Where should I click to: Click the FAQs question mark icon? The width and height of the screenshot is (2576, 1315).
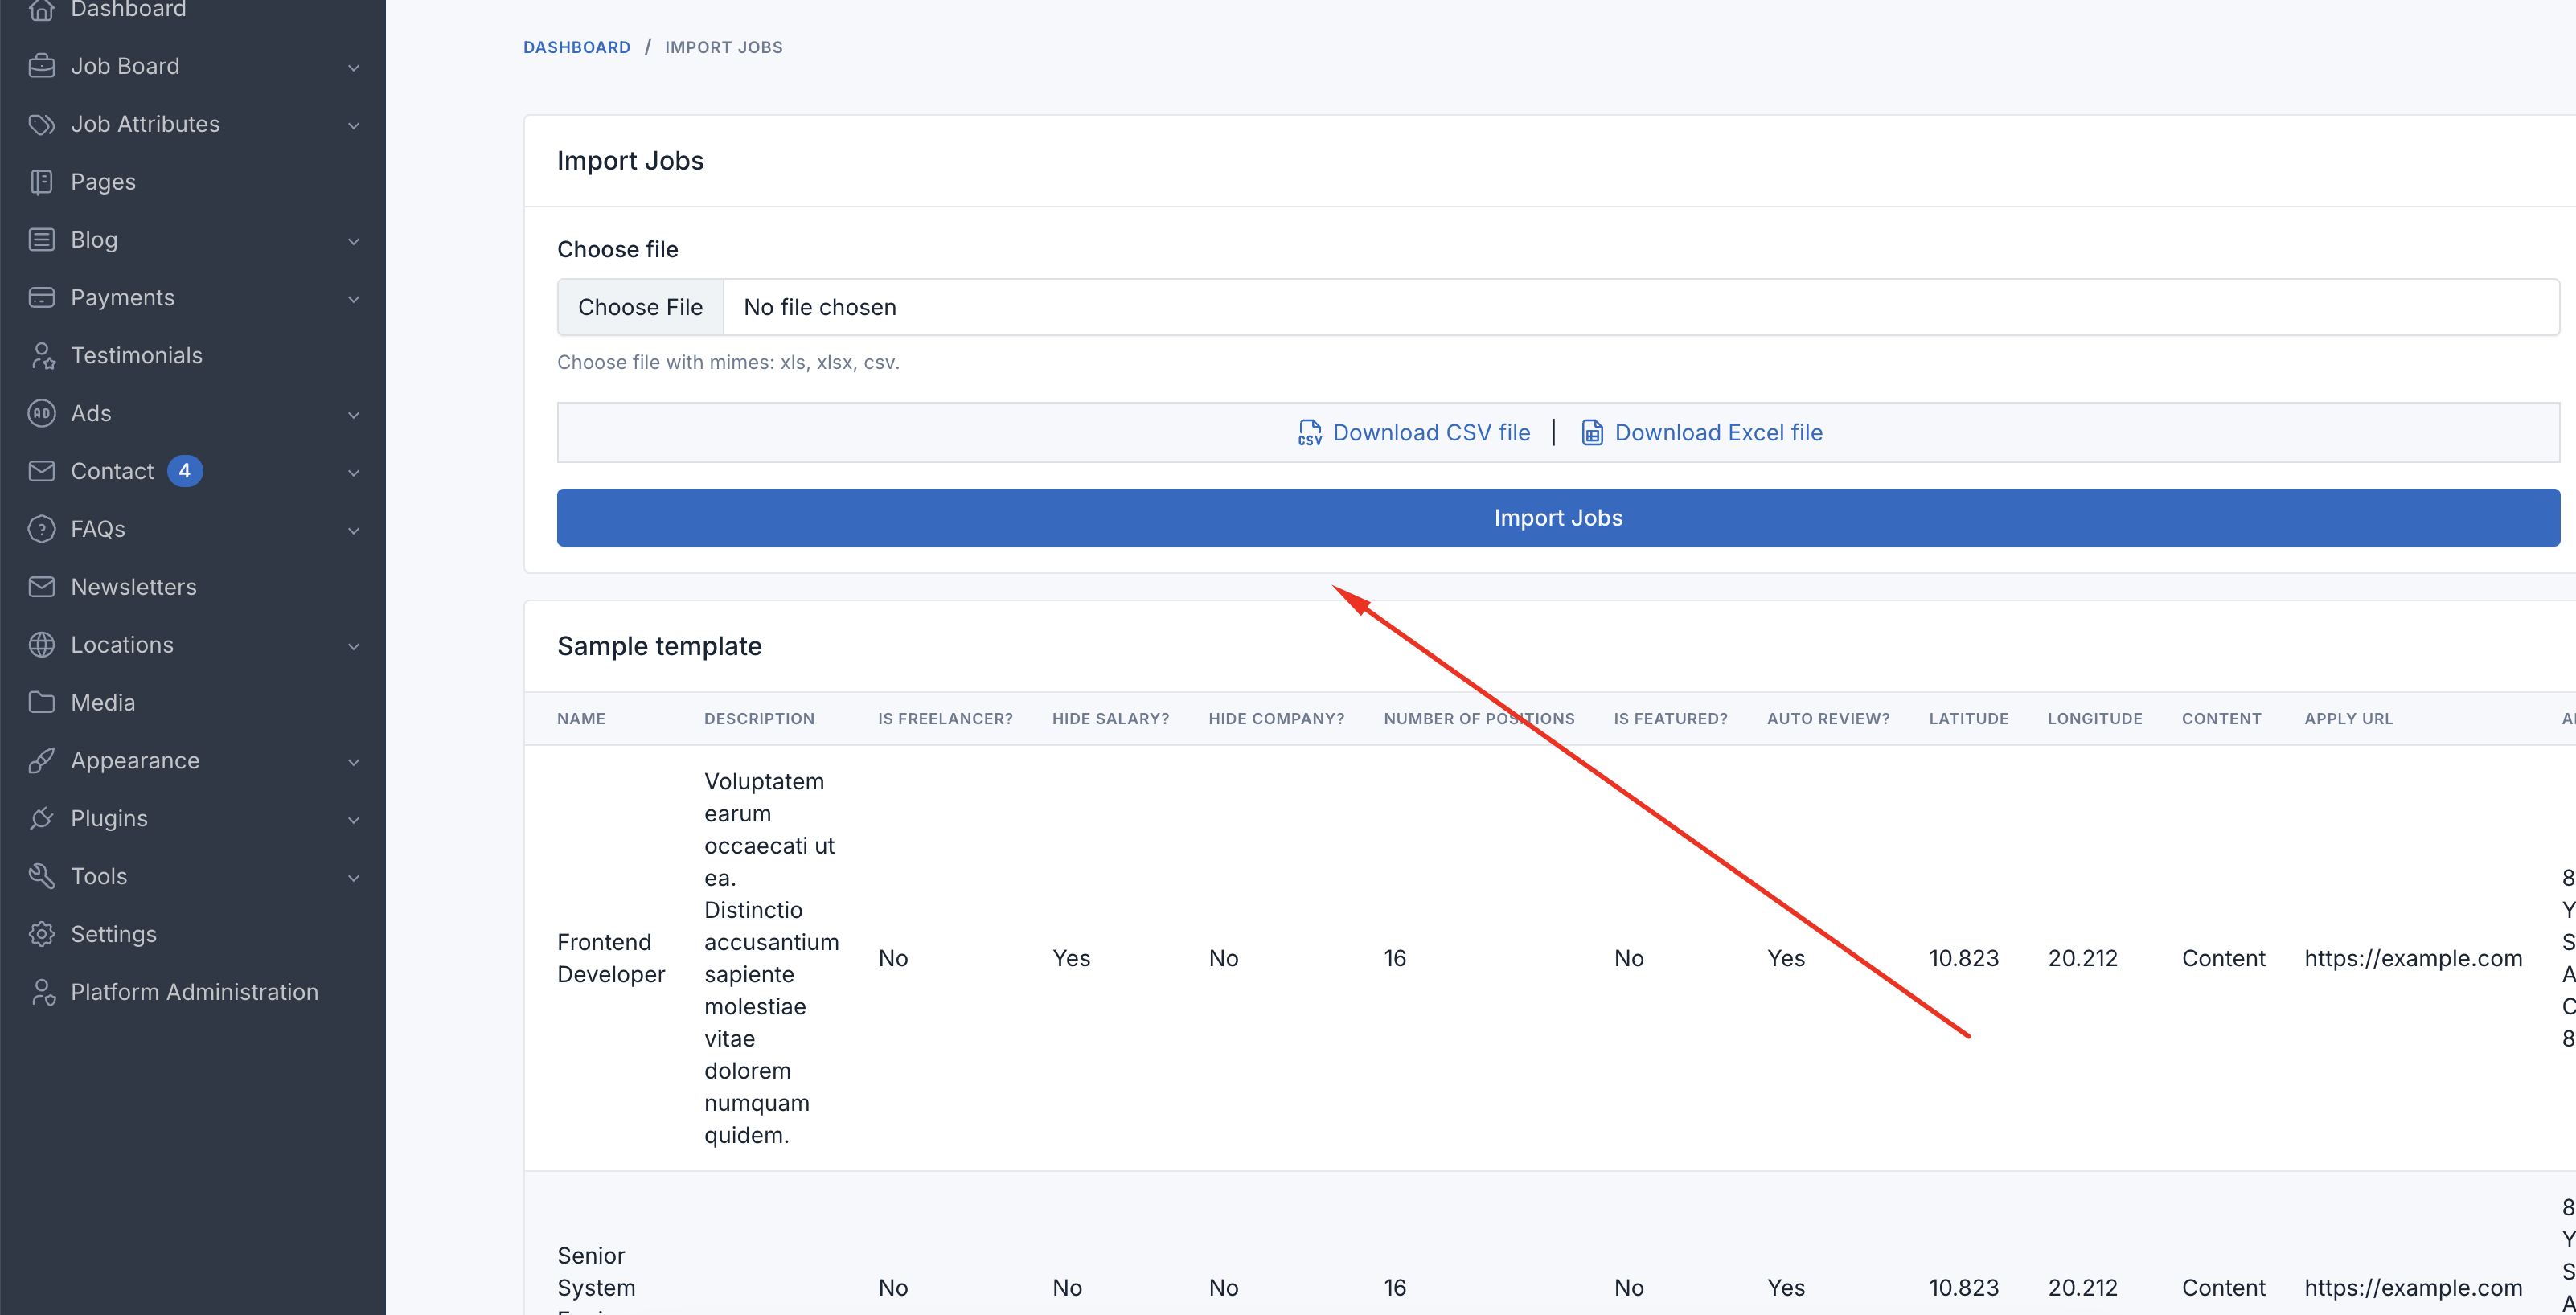41,529
